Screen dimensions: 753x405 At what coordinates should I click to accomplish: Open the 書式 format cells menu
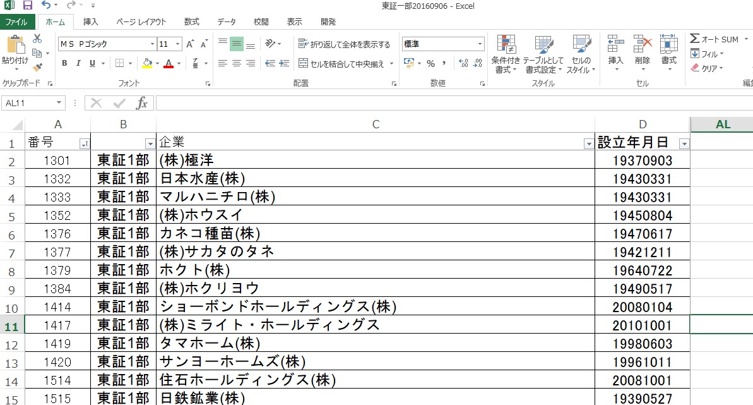click(669, 53)
